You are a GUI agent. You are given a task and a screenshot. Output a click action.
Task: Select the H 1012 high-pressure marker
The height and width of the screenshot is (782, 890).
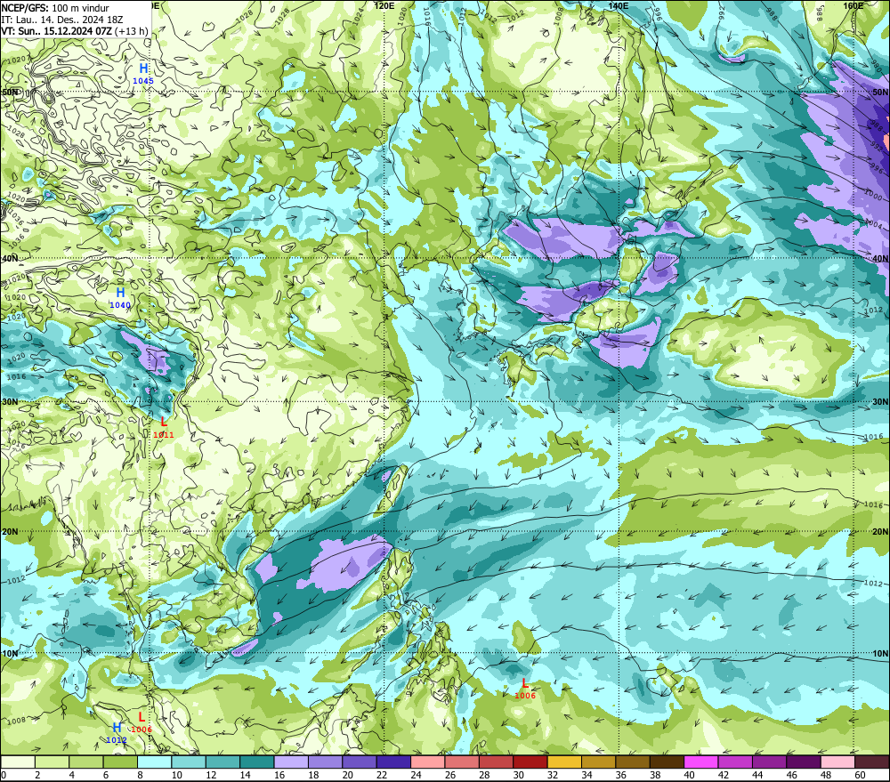117,733
